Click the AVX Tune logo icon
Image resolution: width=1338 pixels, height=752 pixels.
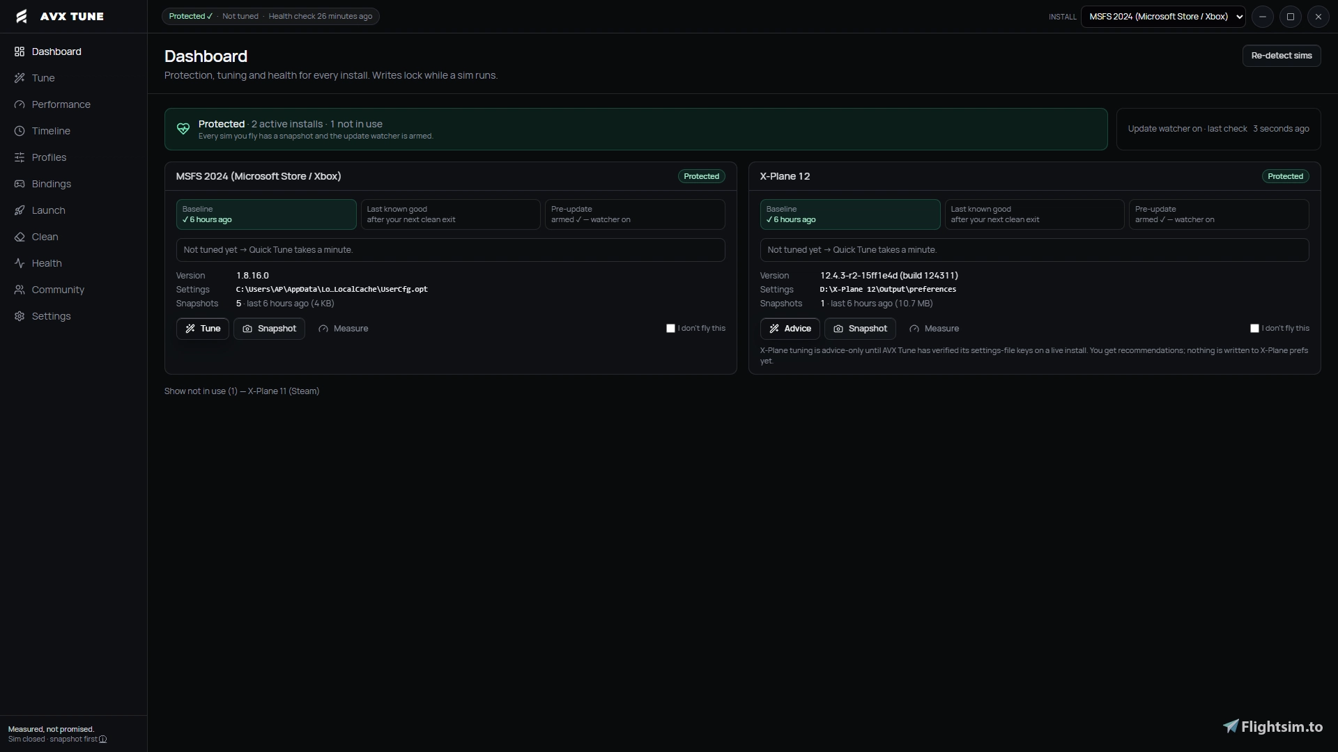click(22, 16)
